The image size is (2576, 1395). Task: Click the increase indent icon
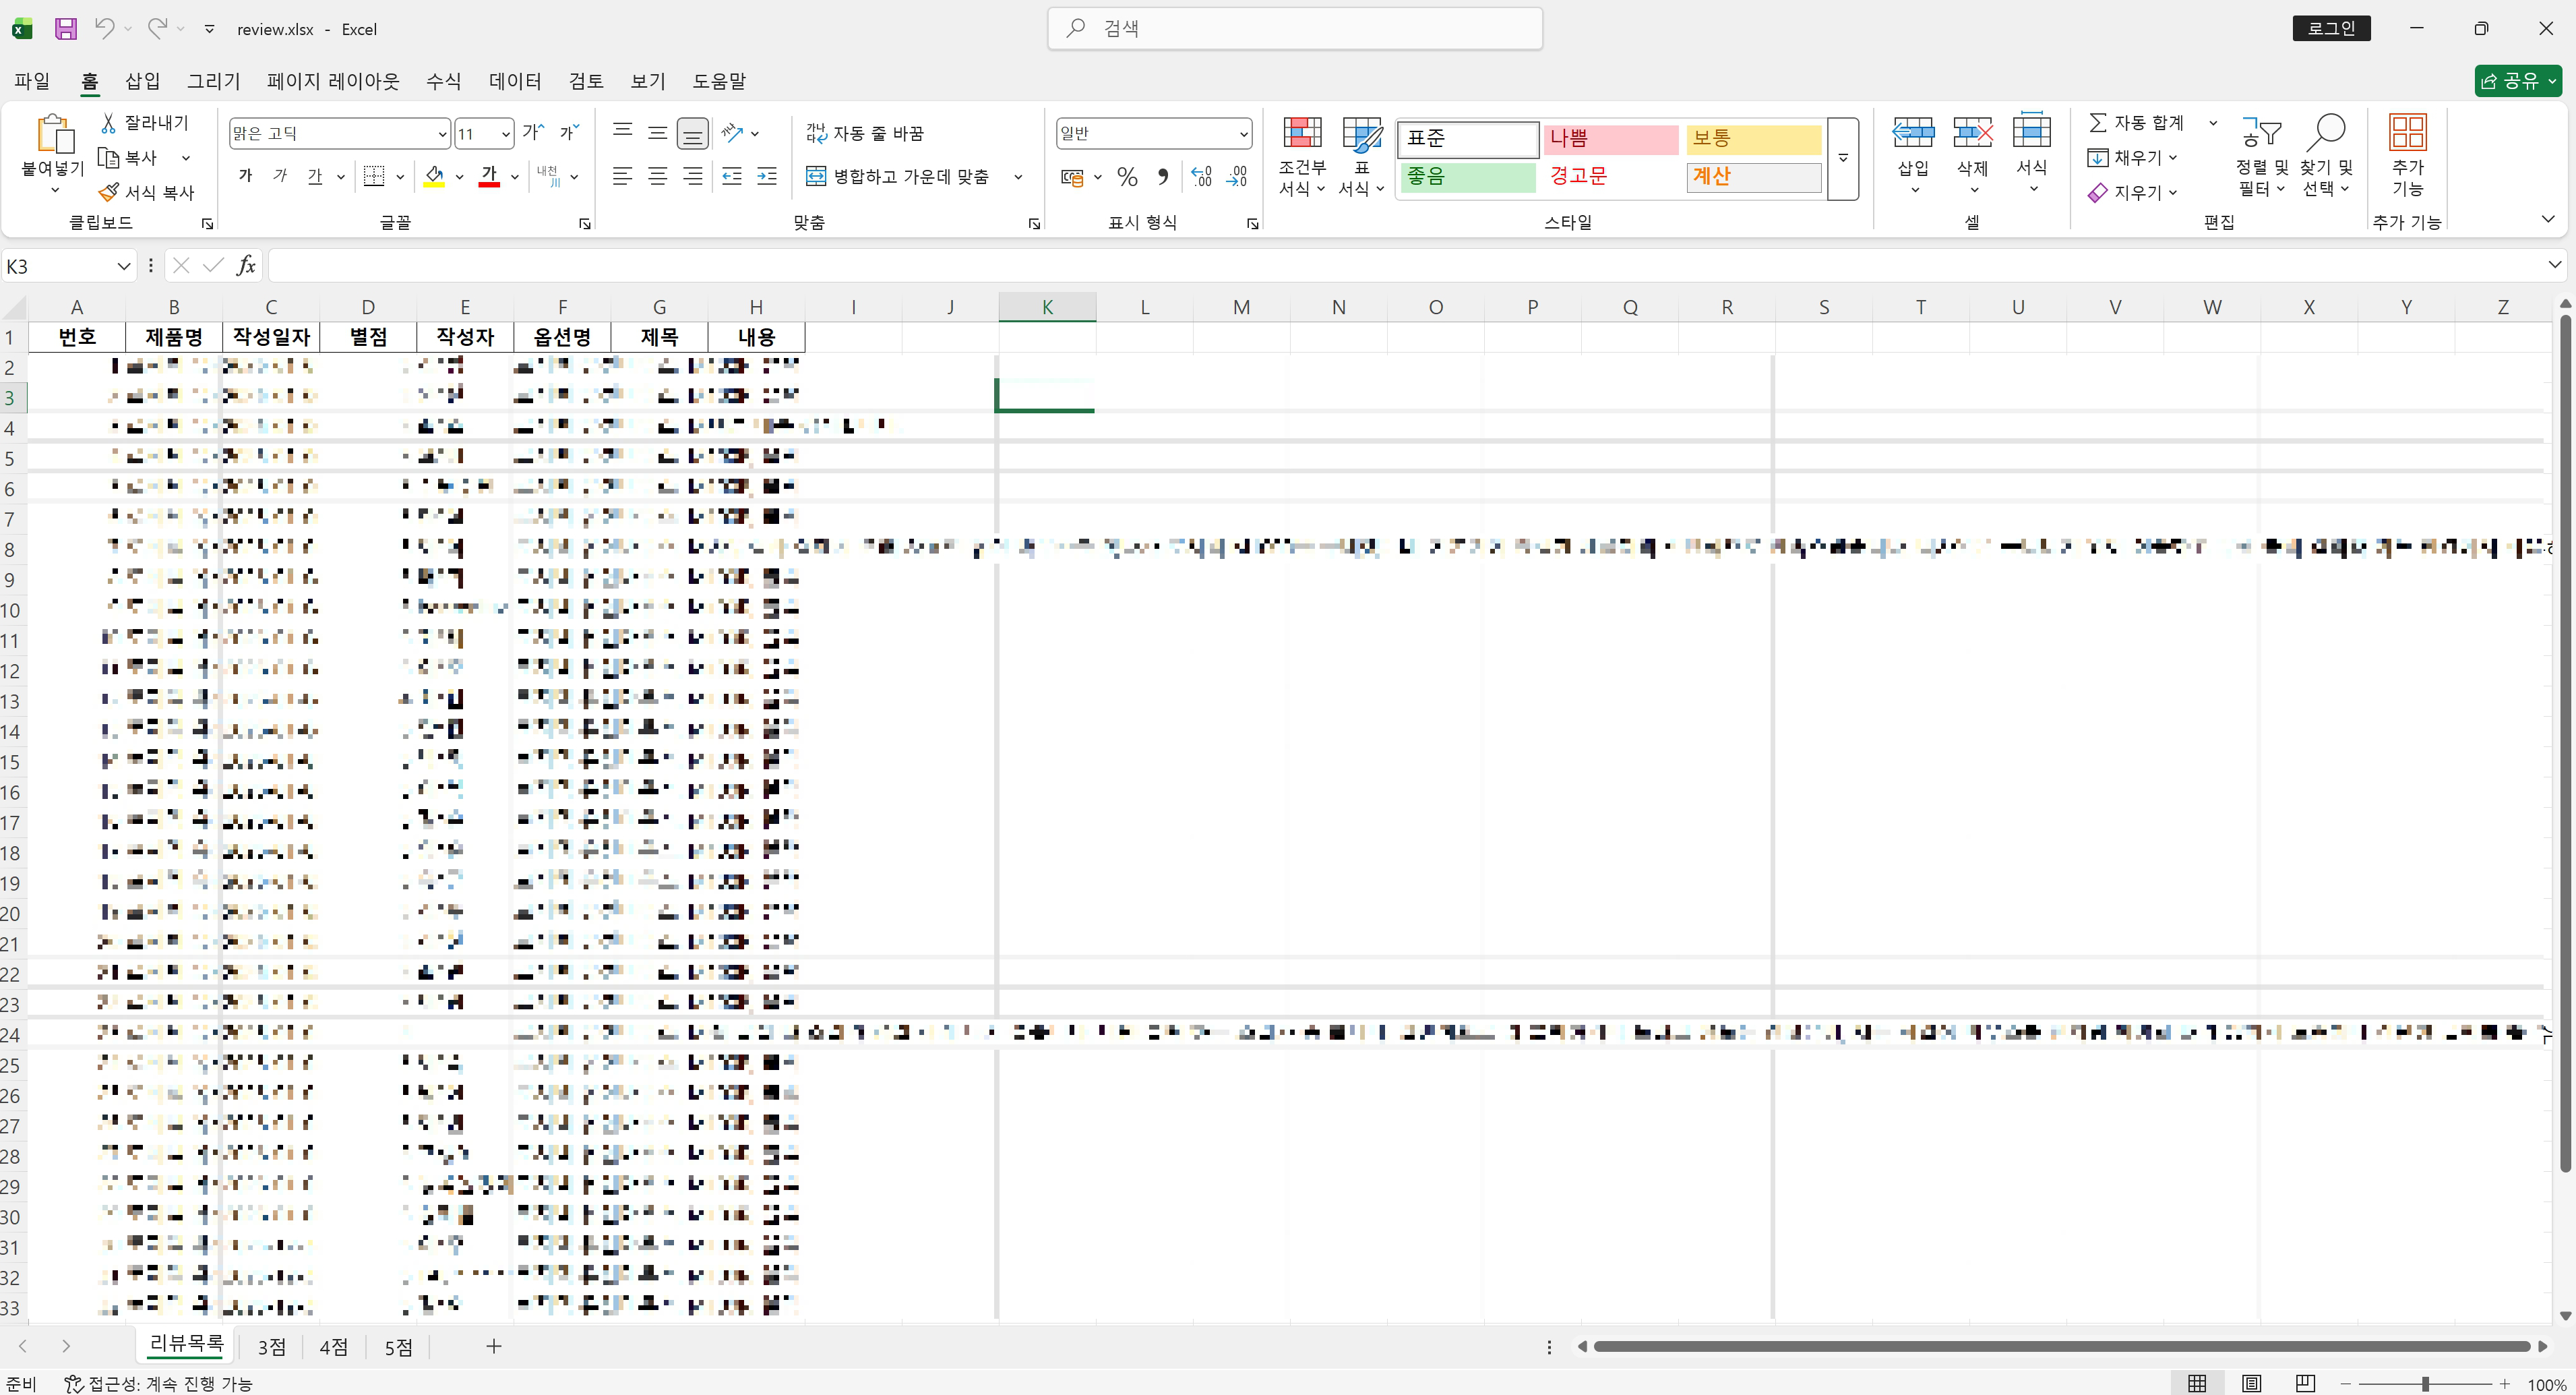coord(767,177)
